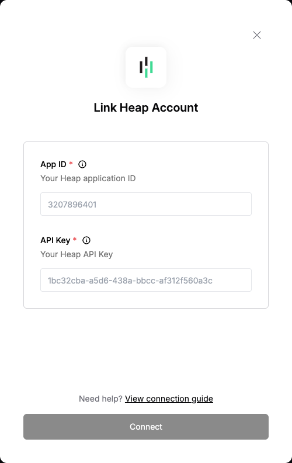
Task: Click the "Need help?" text
Action: click(100, 399)
